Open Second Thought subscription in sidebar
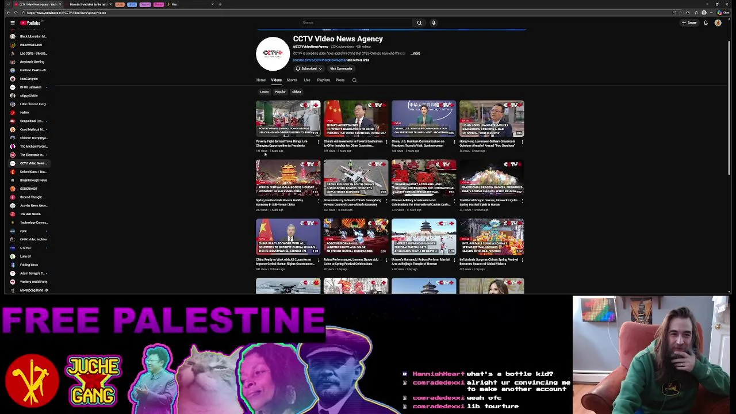This screenshot has width=736, height=414. 28,197
